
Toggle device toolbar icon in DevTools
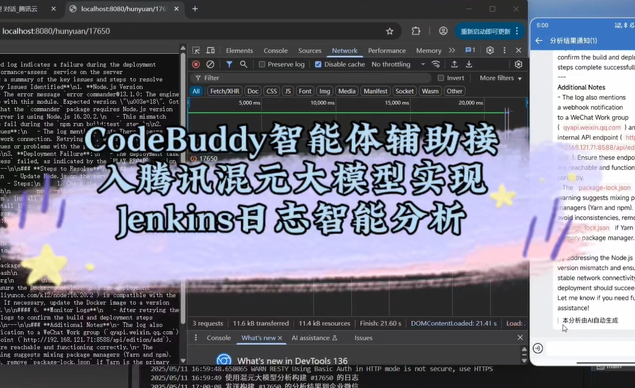(x=211, y=50)
